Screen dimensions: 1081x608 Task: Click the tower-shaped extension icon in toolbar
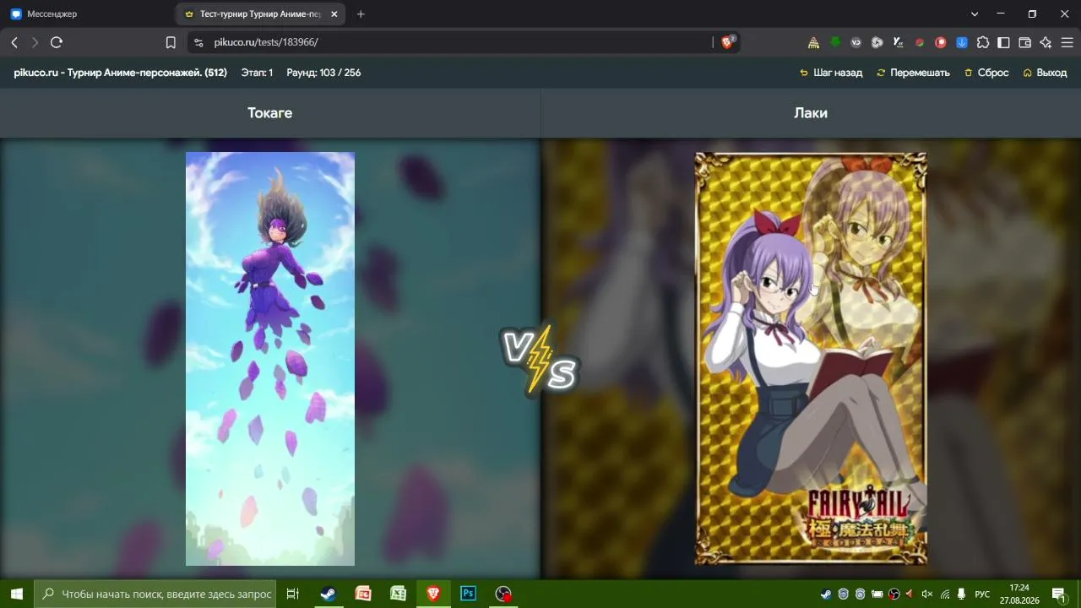pos(813,42)
